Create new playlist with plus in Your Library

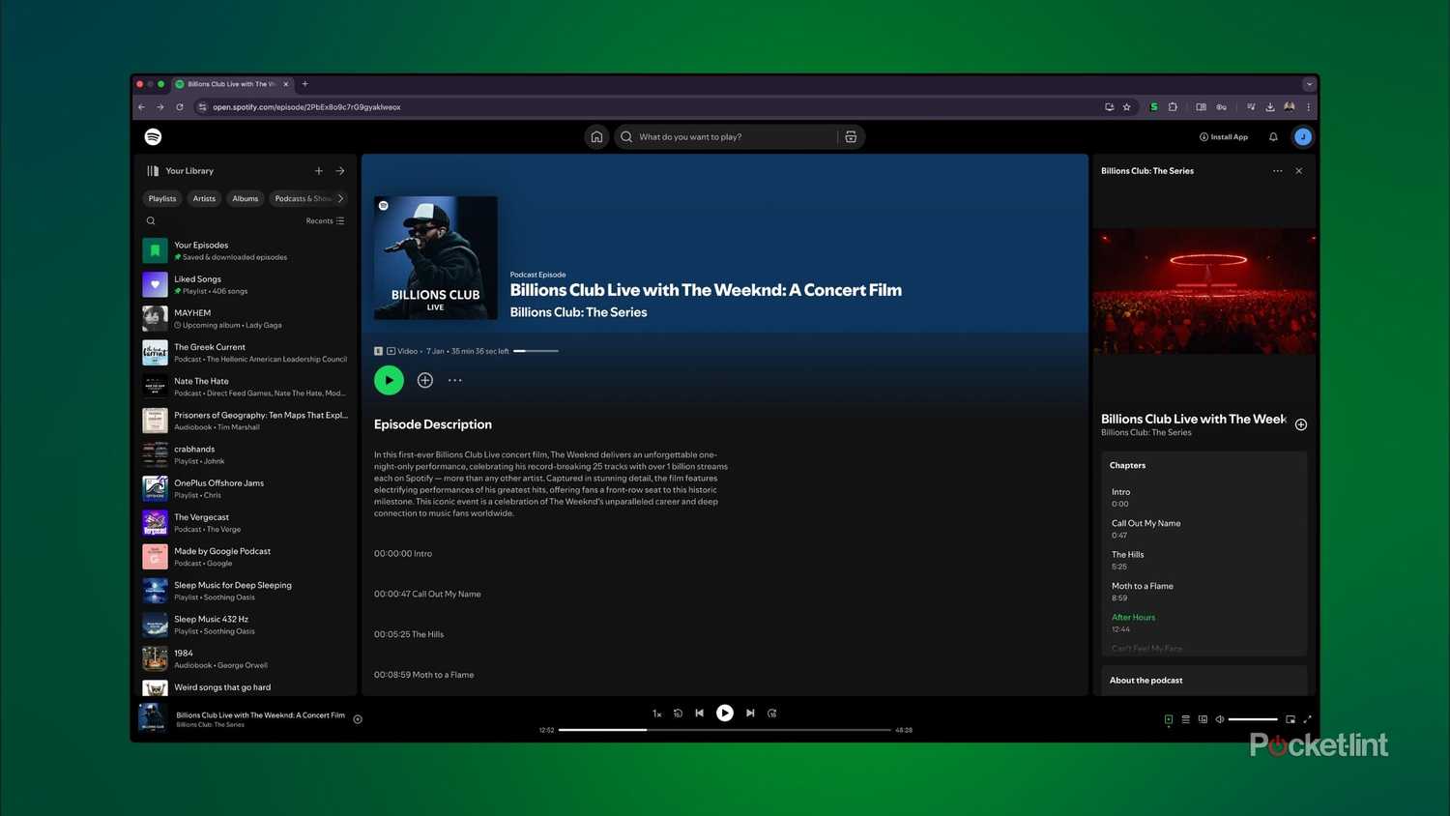[x=319, y=171]
